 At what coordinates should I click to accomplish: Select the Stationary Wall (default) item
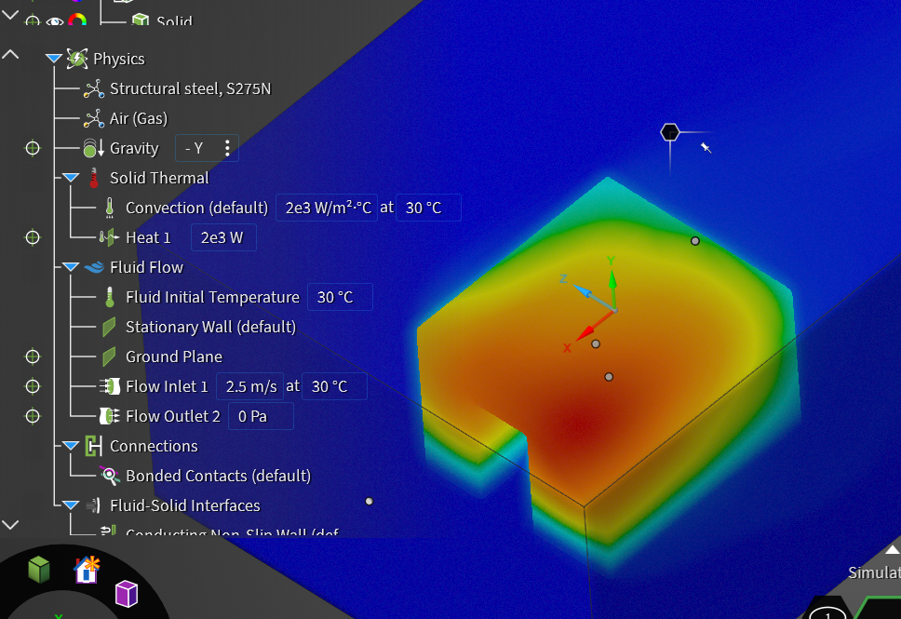[211, 327]
